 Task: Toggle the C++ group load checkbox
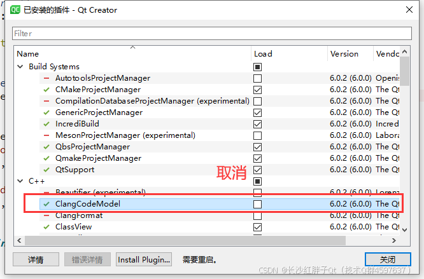coord(257,181)
